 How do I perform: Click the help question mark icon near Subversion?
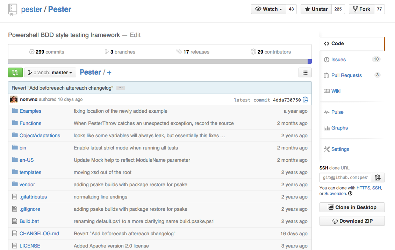(x=350, y=194)
